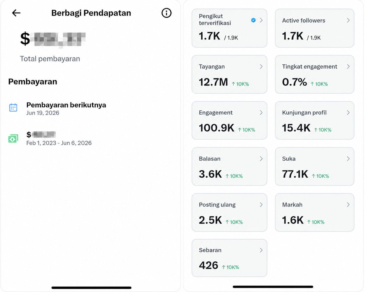365x292 pixels.
Task: Click the Pembayaran section heading
Action: tap(33, 82)
